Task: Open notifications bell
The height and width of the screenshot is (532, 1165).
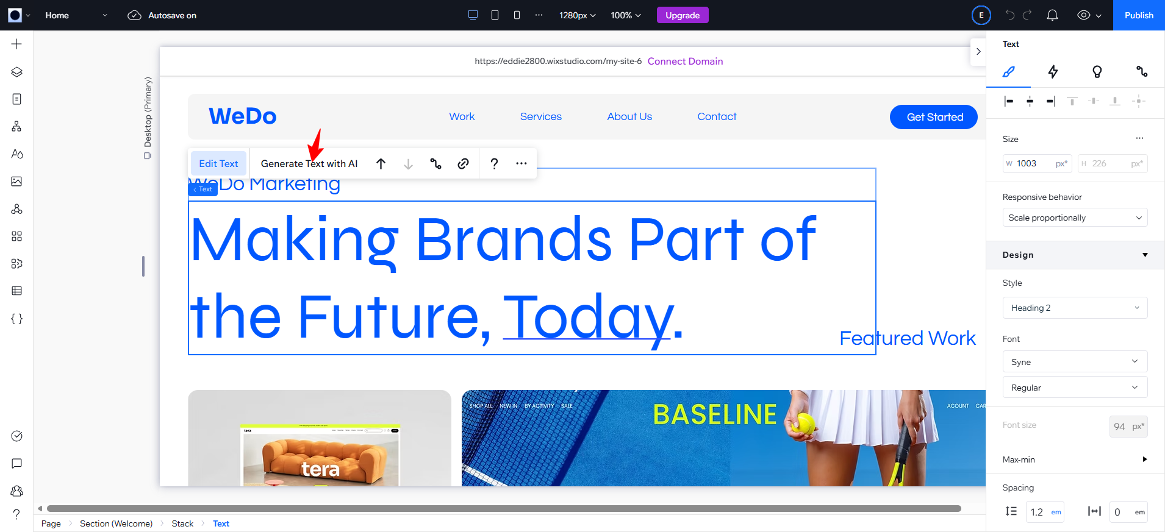Action: 1052,15
